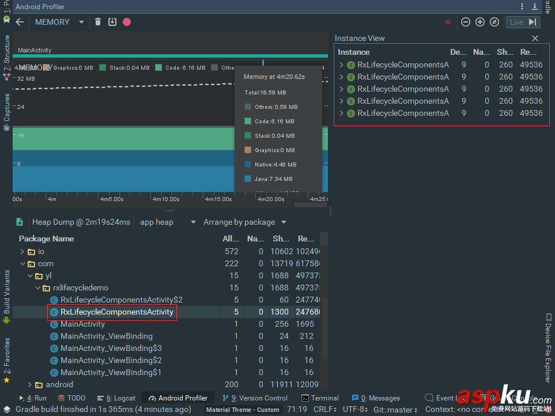Zoom out of the memory timeline

pos(466,22)
